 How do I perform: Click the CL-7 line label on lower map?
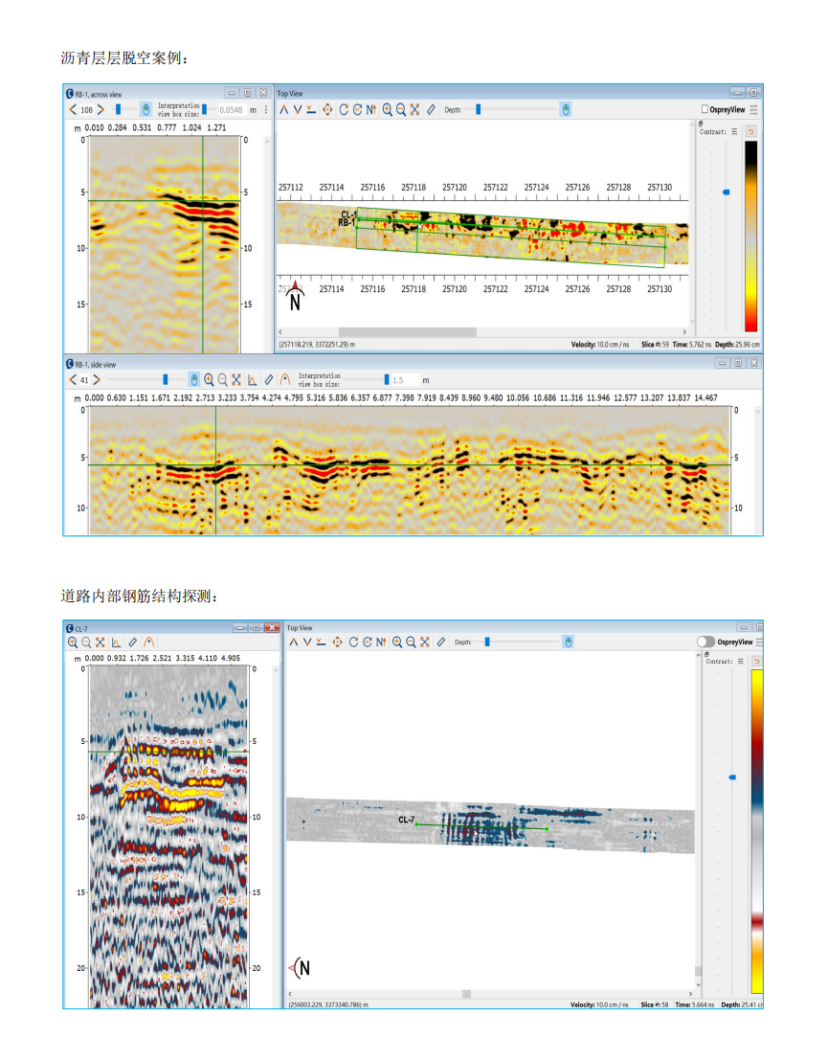[x=406, y=820]
